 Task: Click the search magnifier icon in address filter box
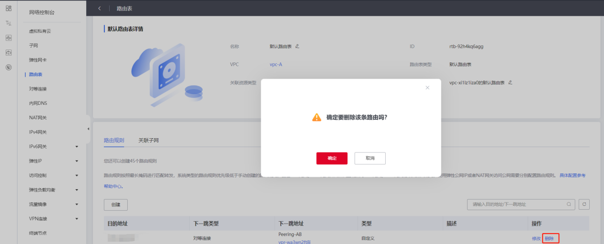[x=569, y=204]
